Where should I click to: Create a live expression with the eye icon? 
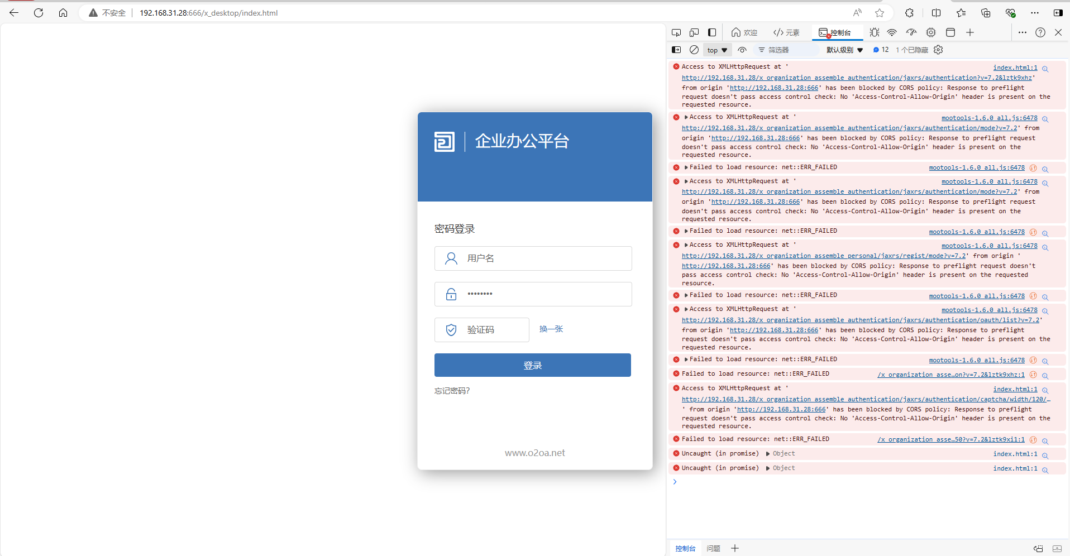click(742, 50)
